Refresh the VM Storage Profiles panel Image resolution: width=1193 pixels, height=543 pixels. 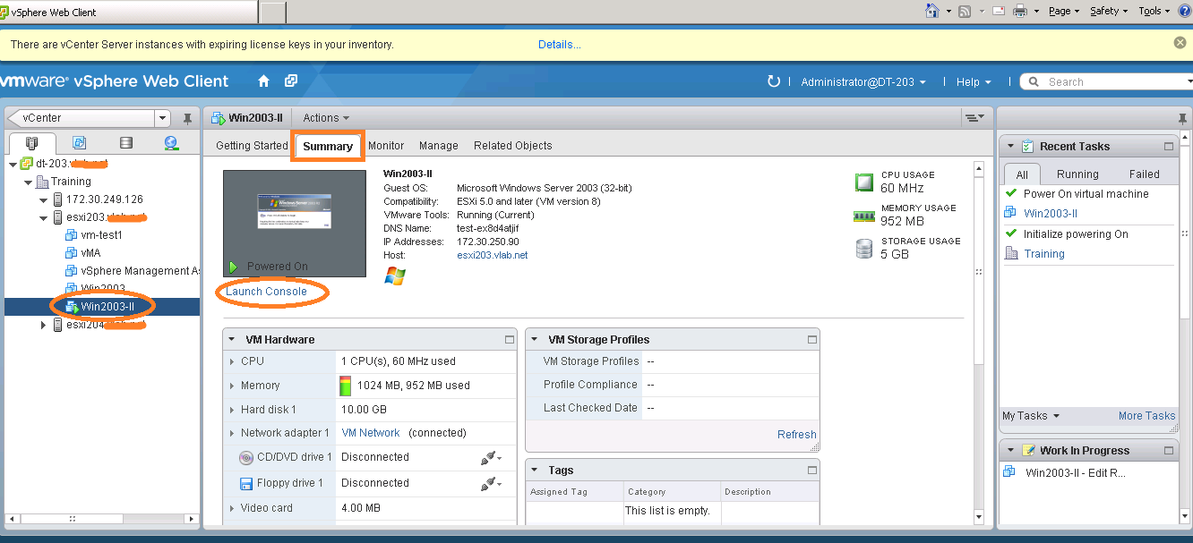[795, 434]
